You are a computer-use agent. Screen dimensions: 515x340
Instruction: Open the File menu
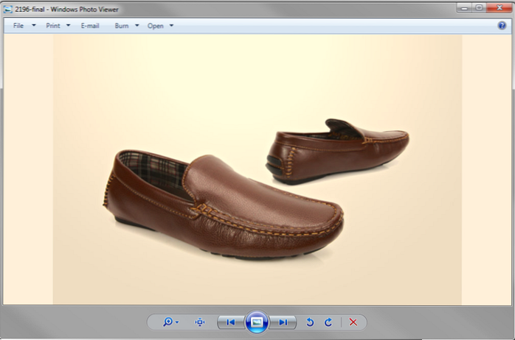click(19, 26)
